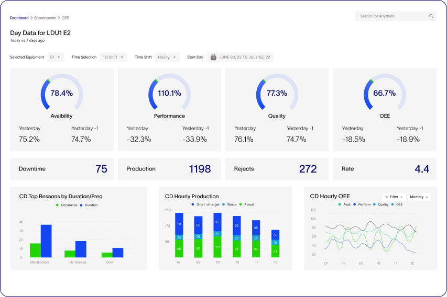
Task: Open the calendar icon beside Start Day
Action: coord(213,57)
